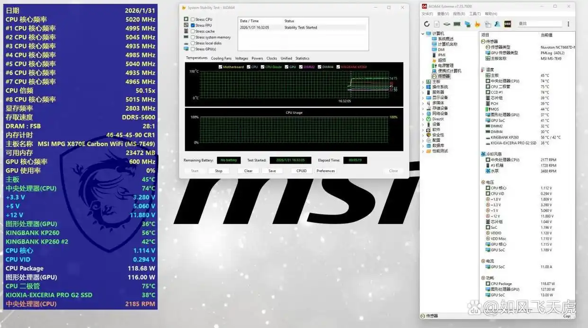Switch to the Voltages tab
Screen dimensions: 588x328
tap(241, 58)
